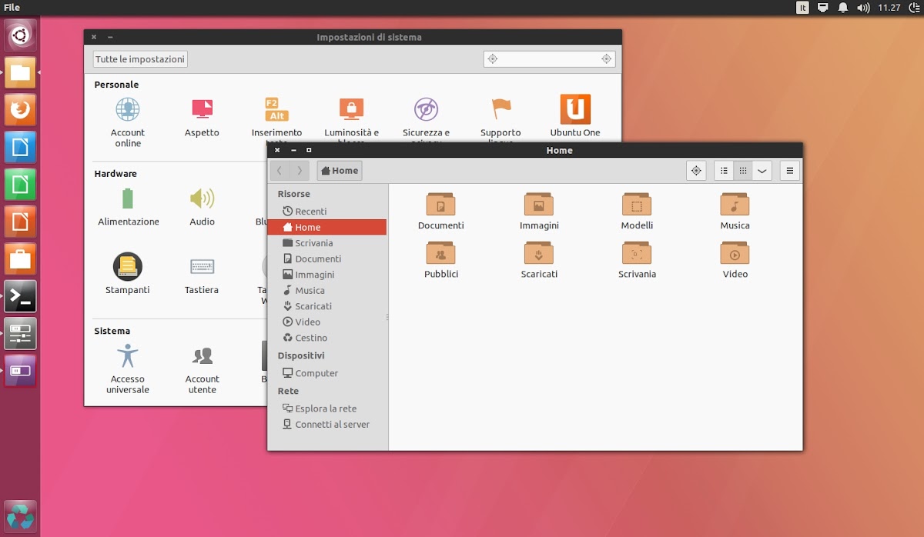Expand the view options dropdown arrow
The height and width of the screenshot is (537, 924).
762,171
